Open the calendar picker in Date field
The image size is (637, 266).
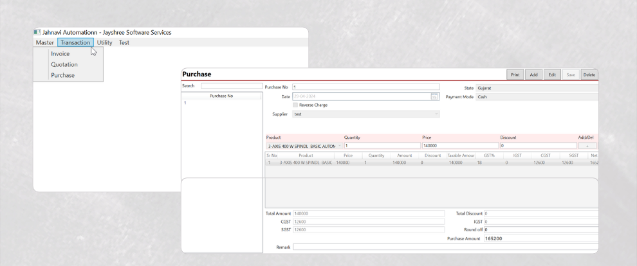435,96
